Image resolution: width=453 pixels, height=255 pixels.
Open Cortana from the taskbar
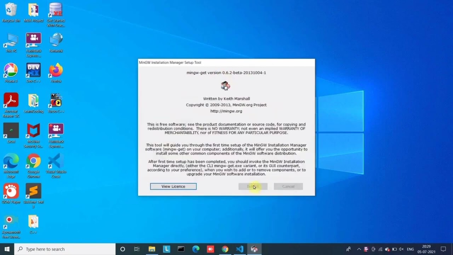pos(122,249)
